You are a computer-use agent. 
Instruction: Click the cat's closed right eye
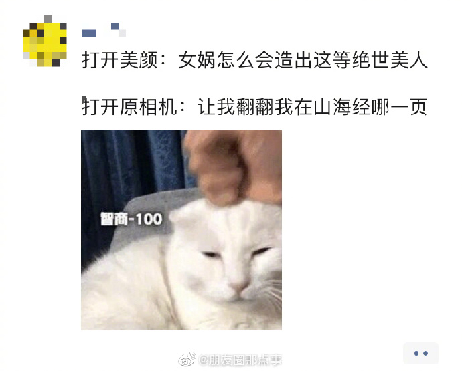[261, 251]
